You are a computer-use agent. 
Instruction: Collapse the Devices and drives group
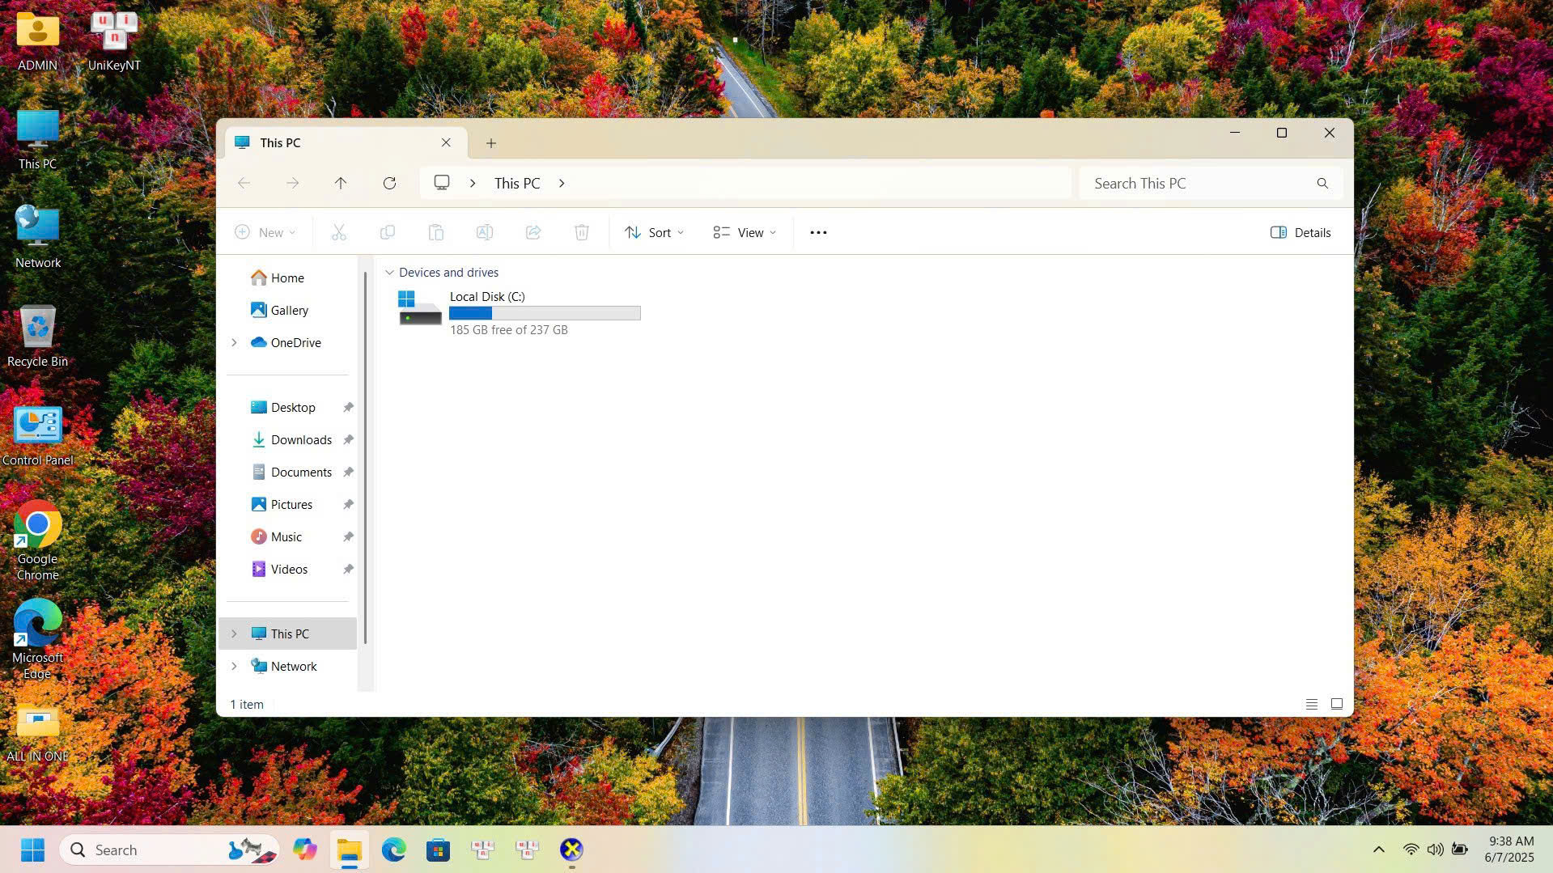pos(389,273)
